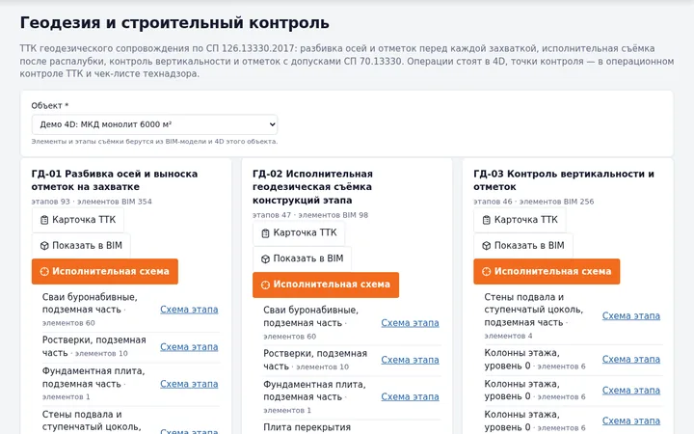The image size is (694, 434).
Task: Open Схема этапа for Фундаментная плита in ГД-01
Action: [x=189, y=384]
